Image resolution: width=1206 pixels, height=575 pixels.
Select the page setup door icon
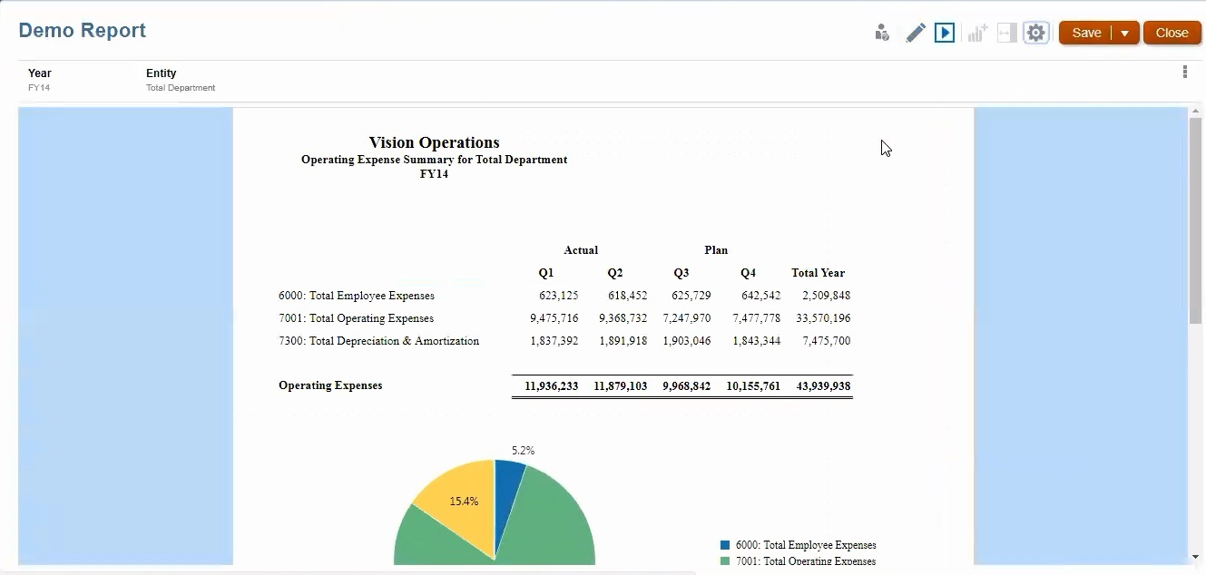coord(1005,32)
